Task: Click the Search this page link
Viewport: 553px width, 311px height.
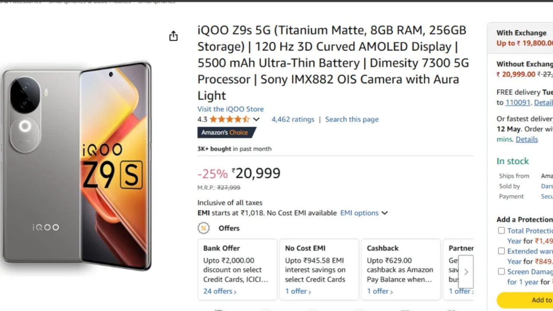Action: coord(352,119)
